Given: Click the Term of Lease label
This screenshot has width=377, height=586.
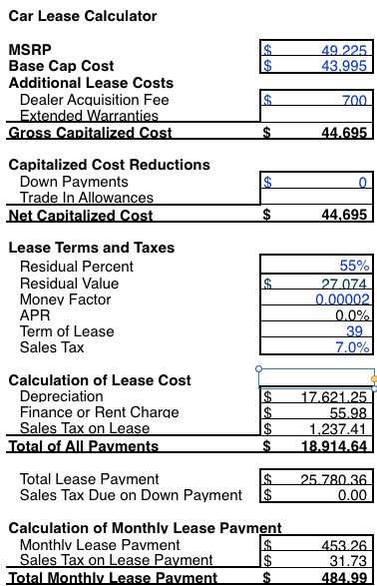Looking at the screenshot, I should 67,331.
